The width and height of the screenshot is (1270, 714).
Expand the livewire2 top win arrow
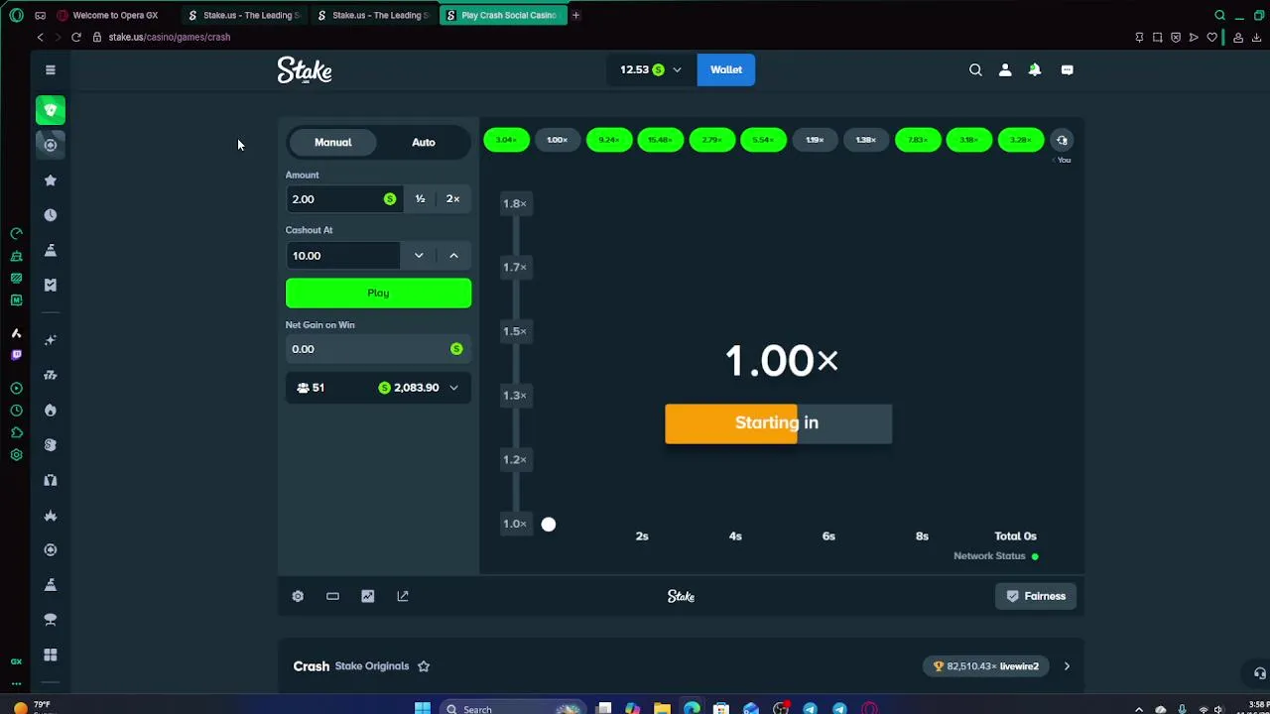coord(1067,666)
